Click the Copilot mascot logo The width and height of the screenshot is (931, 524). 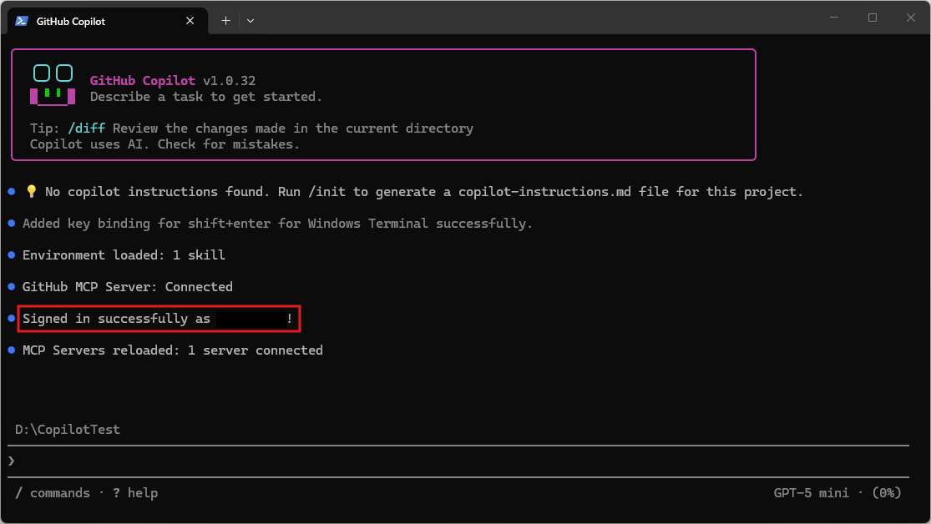click(53, 85)
